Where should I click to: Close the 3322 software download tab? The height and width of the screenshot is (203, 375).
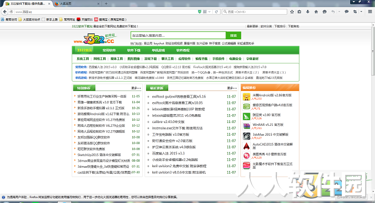coord(49,4)
